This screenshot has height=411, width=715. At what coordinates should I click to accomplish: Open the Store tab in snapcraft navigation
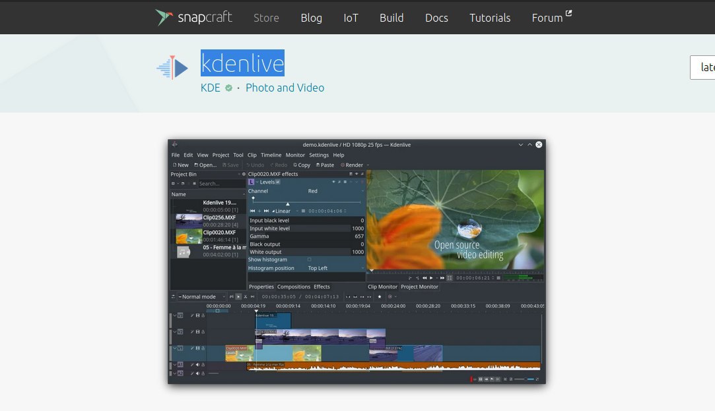pyautogui.click(x=266, y=18)
